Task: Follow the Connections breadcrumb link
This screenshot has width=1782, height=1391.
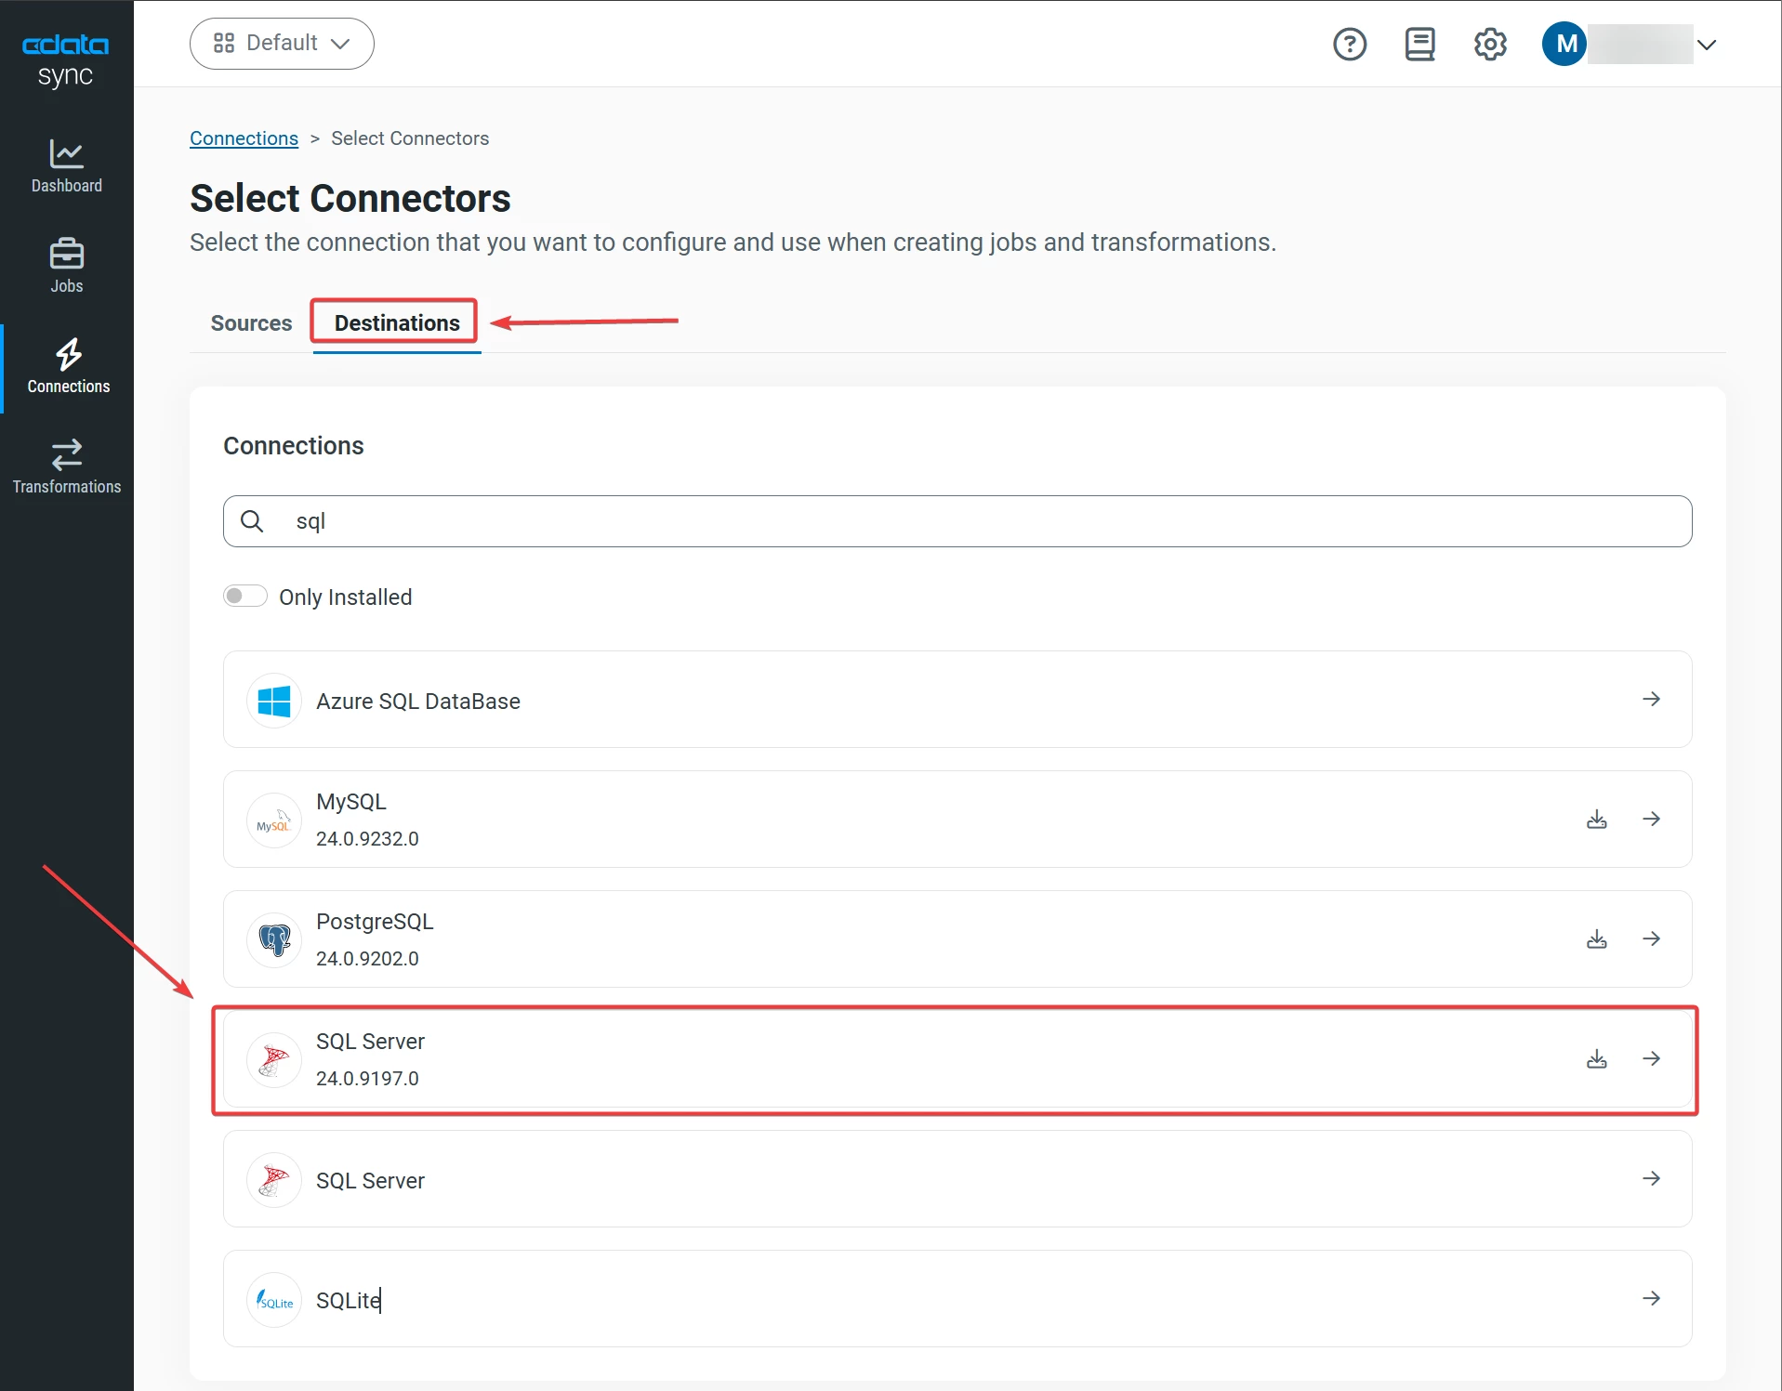Action: 243,138
